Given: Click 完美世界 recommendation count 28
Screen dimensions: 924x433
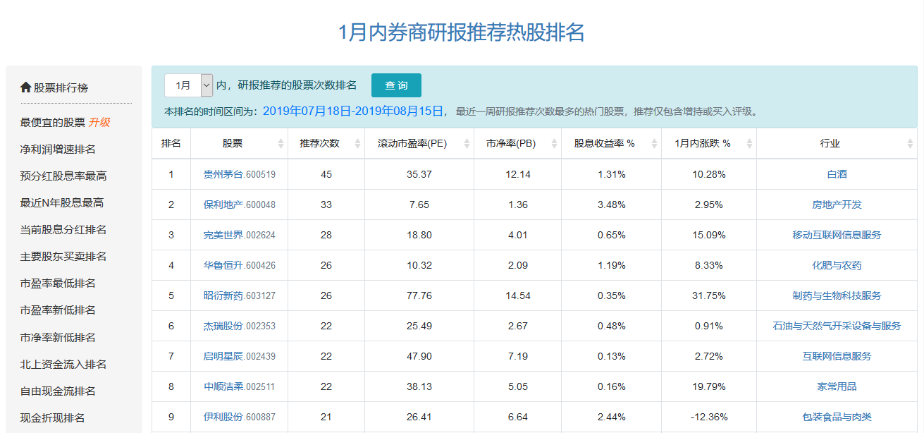Looking at the screenshot, I should click(326, 235).
